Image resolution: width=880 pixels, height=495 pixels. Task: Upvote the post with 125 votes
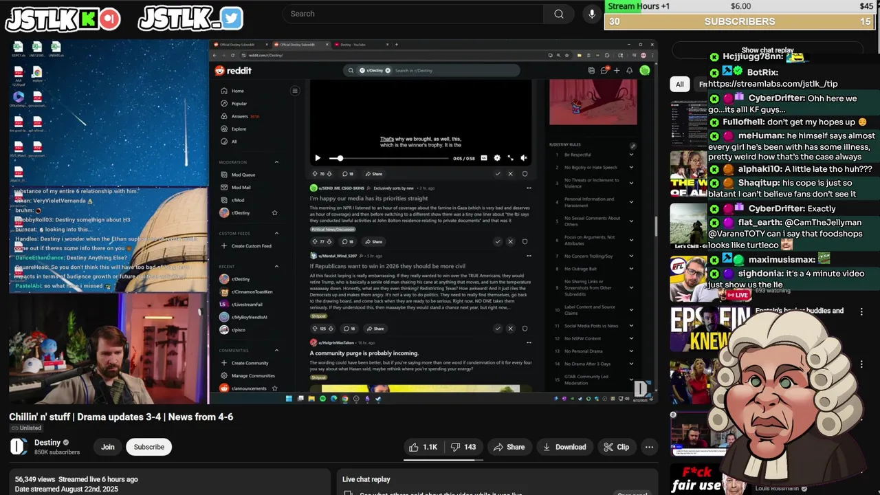point(314,329)
